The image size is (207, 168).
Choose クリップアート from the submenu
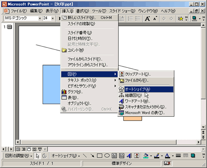pos(146,74)
